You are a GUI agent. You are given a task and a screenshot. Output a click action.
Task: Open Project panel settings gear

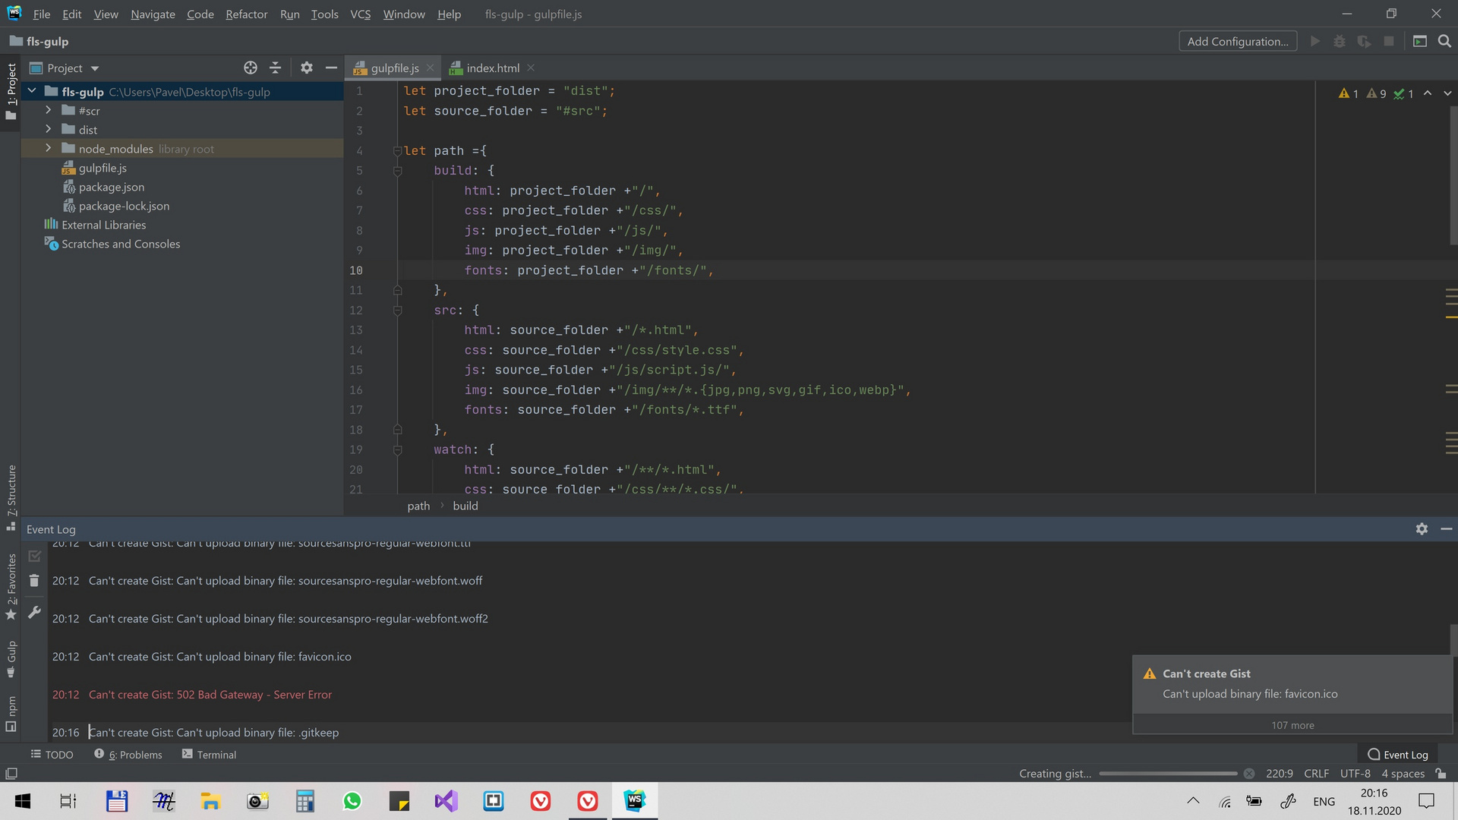(x=306, y=68)
